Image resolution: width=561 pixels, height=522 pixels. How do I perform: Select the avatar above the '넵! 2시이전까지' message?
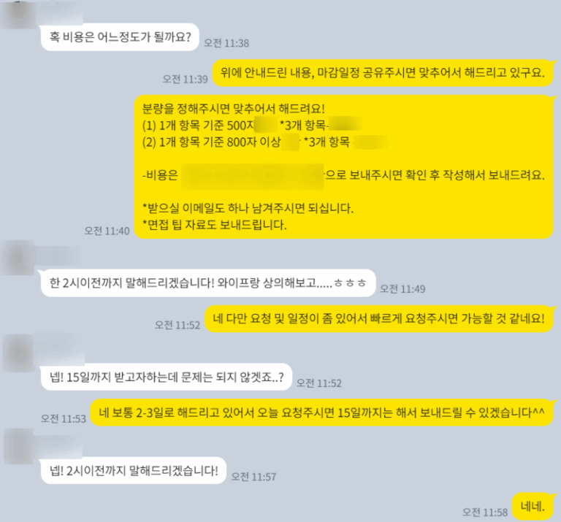click(18, 447)
